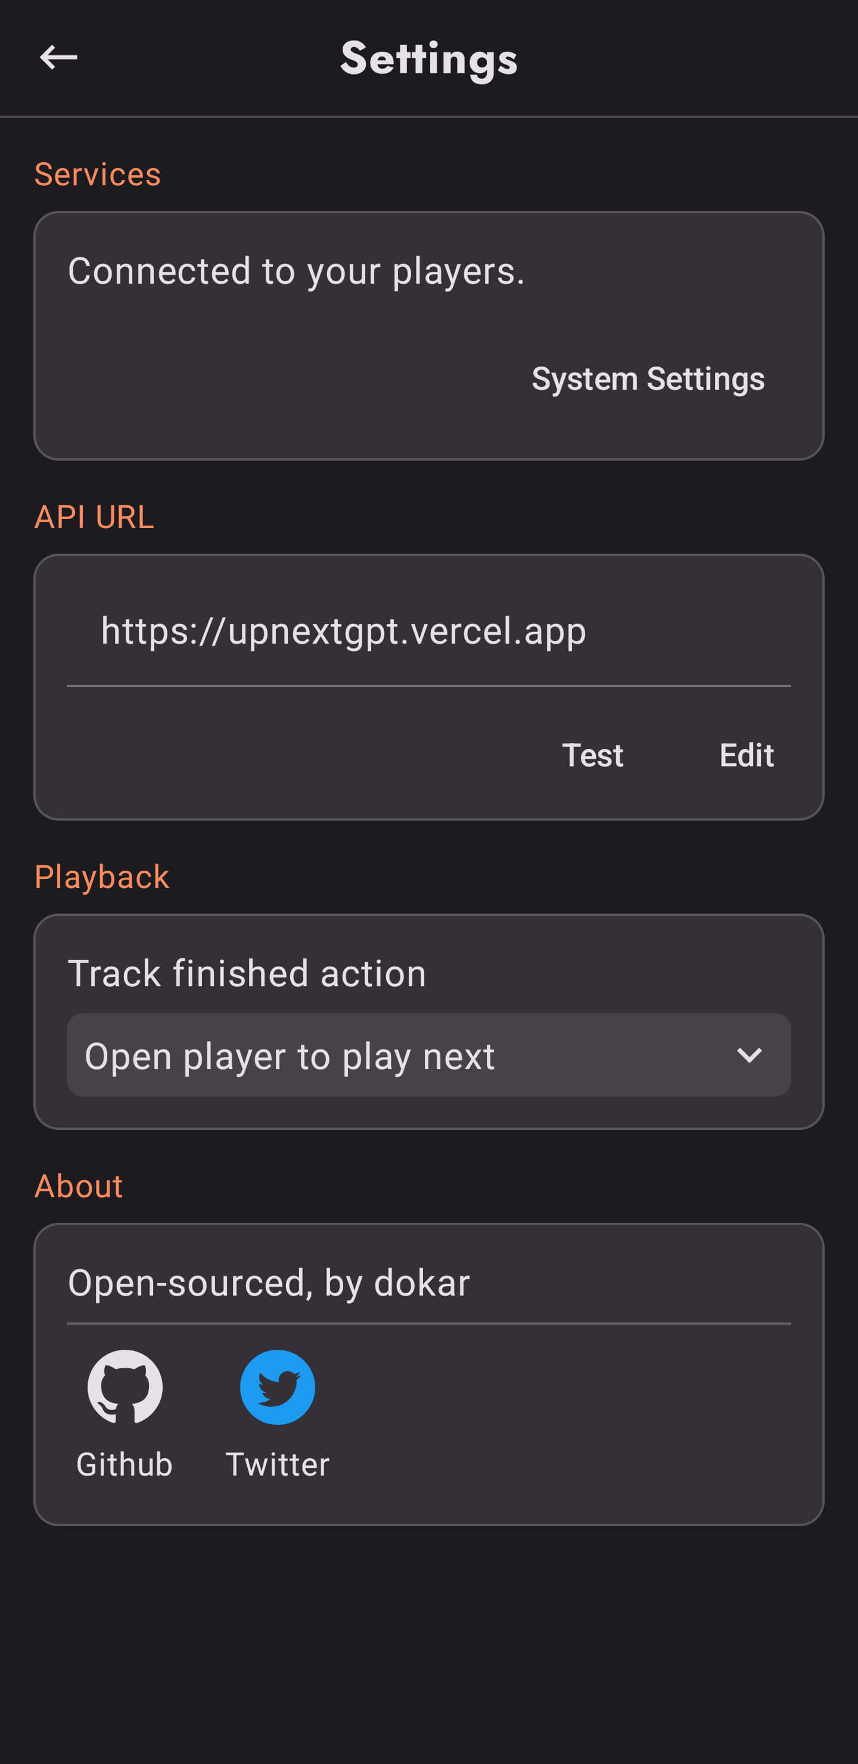Open the Github page via its icon

[x=125, y=1388]
